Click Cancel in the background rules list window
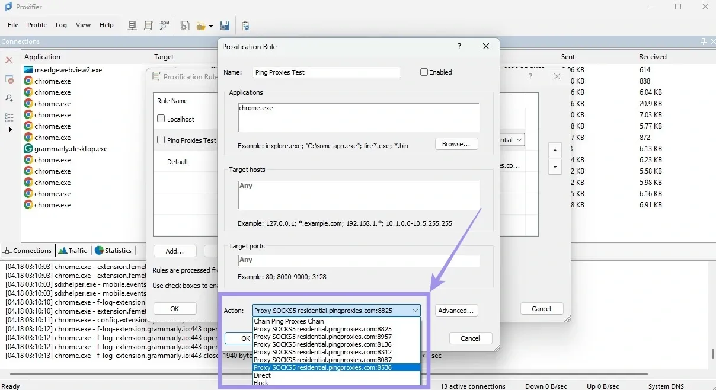 pyautogui.click(x=542, y=309)
